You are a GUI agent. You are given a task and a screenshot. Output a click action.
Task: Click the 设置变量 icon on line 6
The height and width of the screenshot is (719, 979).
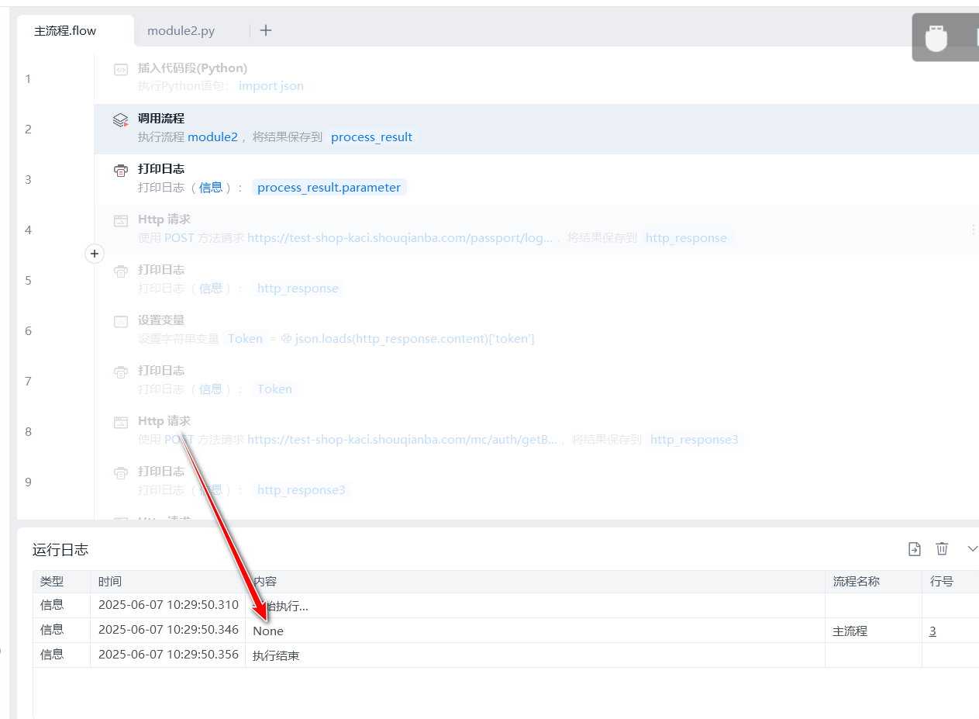120,322
